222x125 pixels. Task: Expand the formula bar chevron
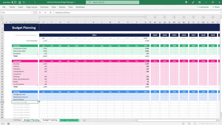(x=221, y=12)
